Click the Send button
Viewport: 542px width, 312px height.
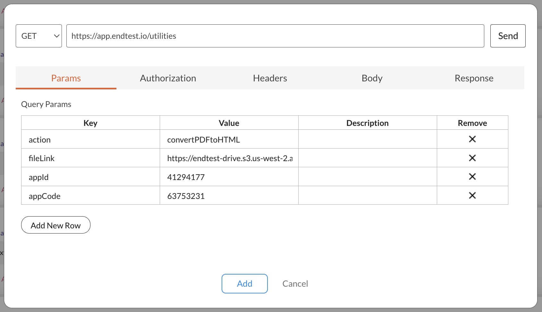[508, 36]
